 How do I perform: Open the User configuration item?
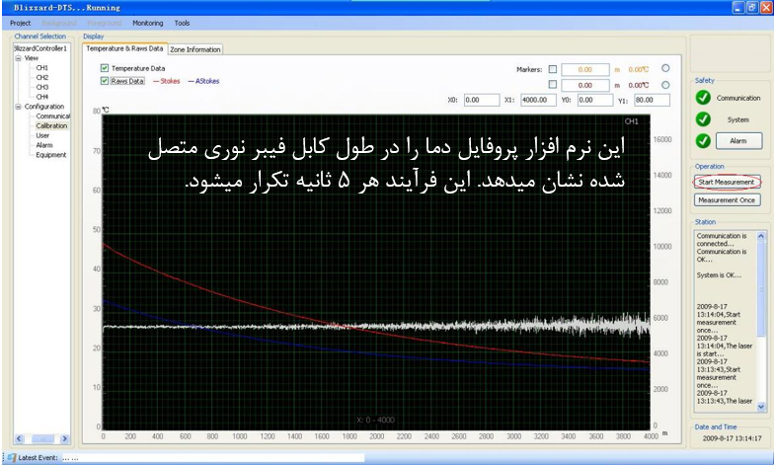point(42,135)
